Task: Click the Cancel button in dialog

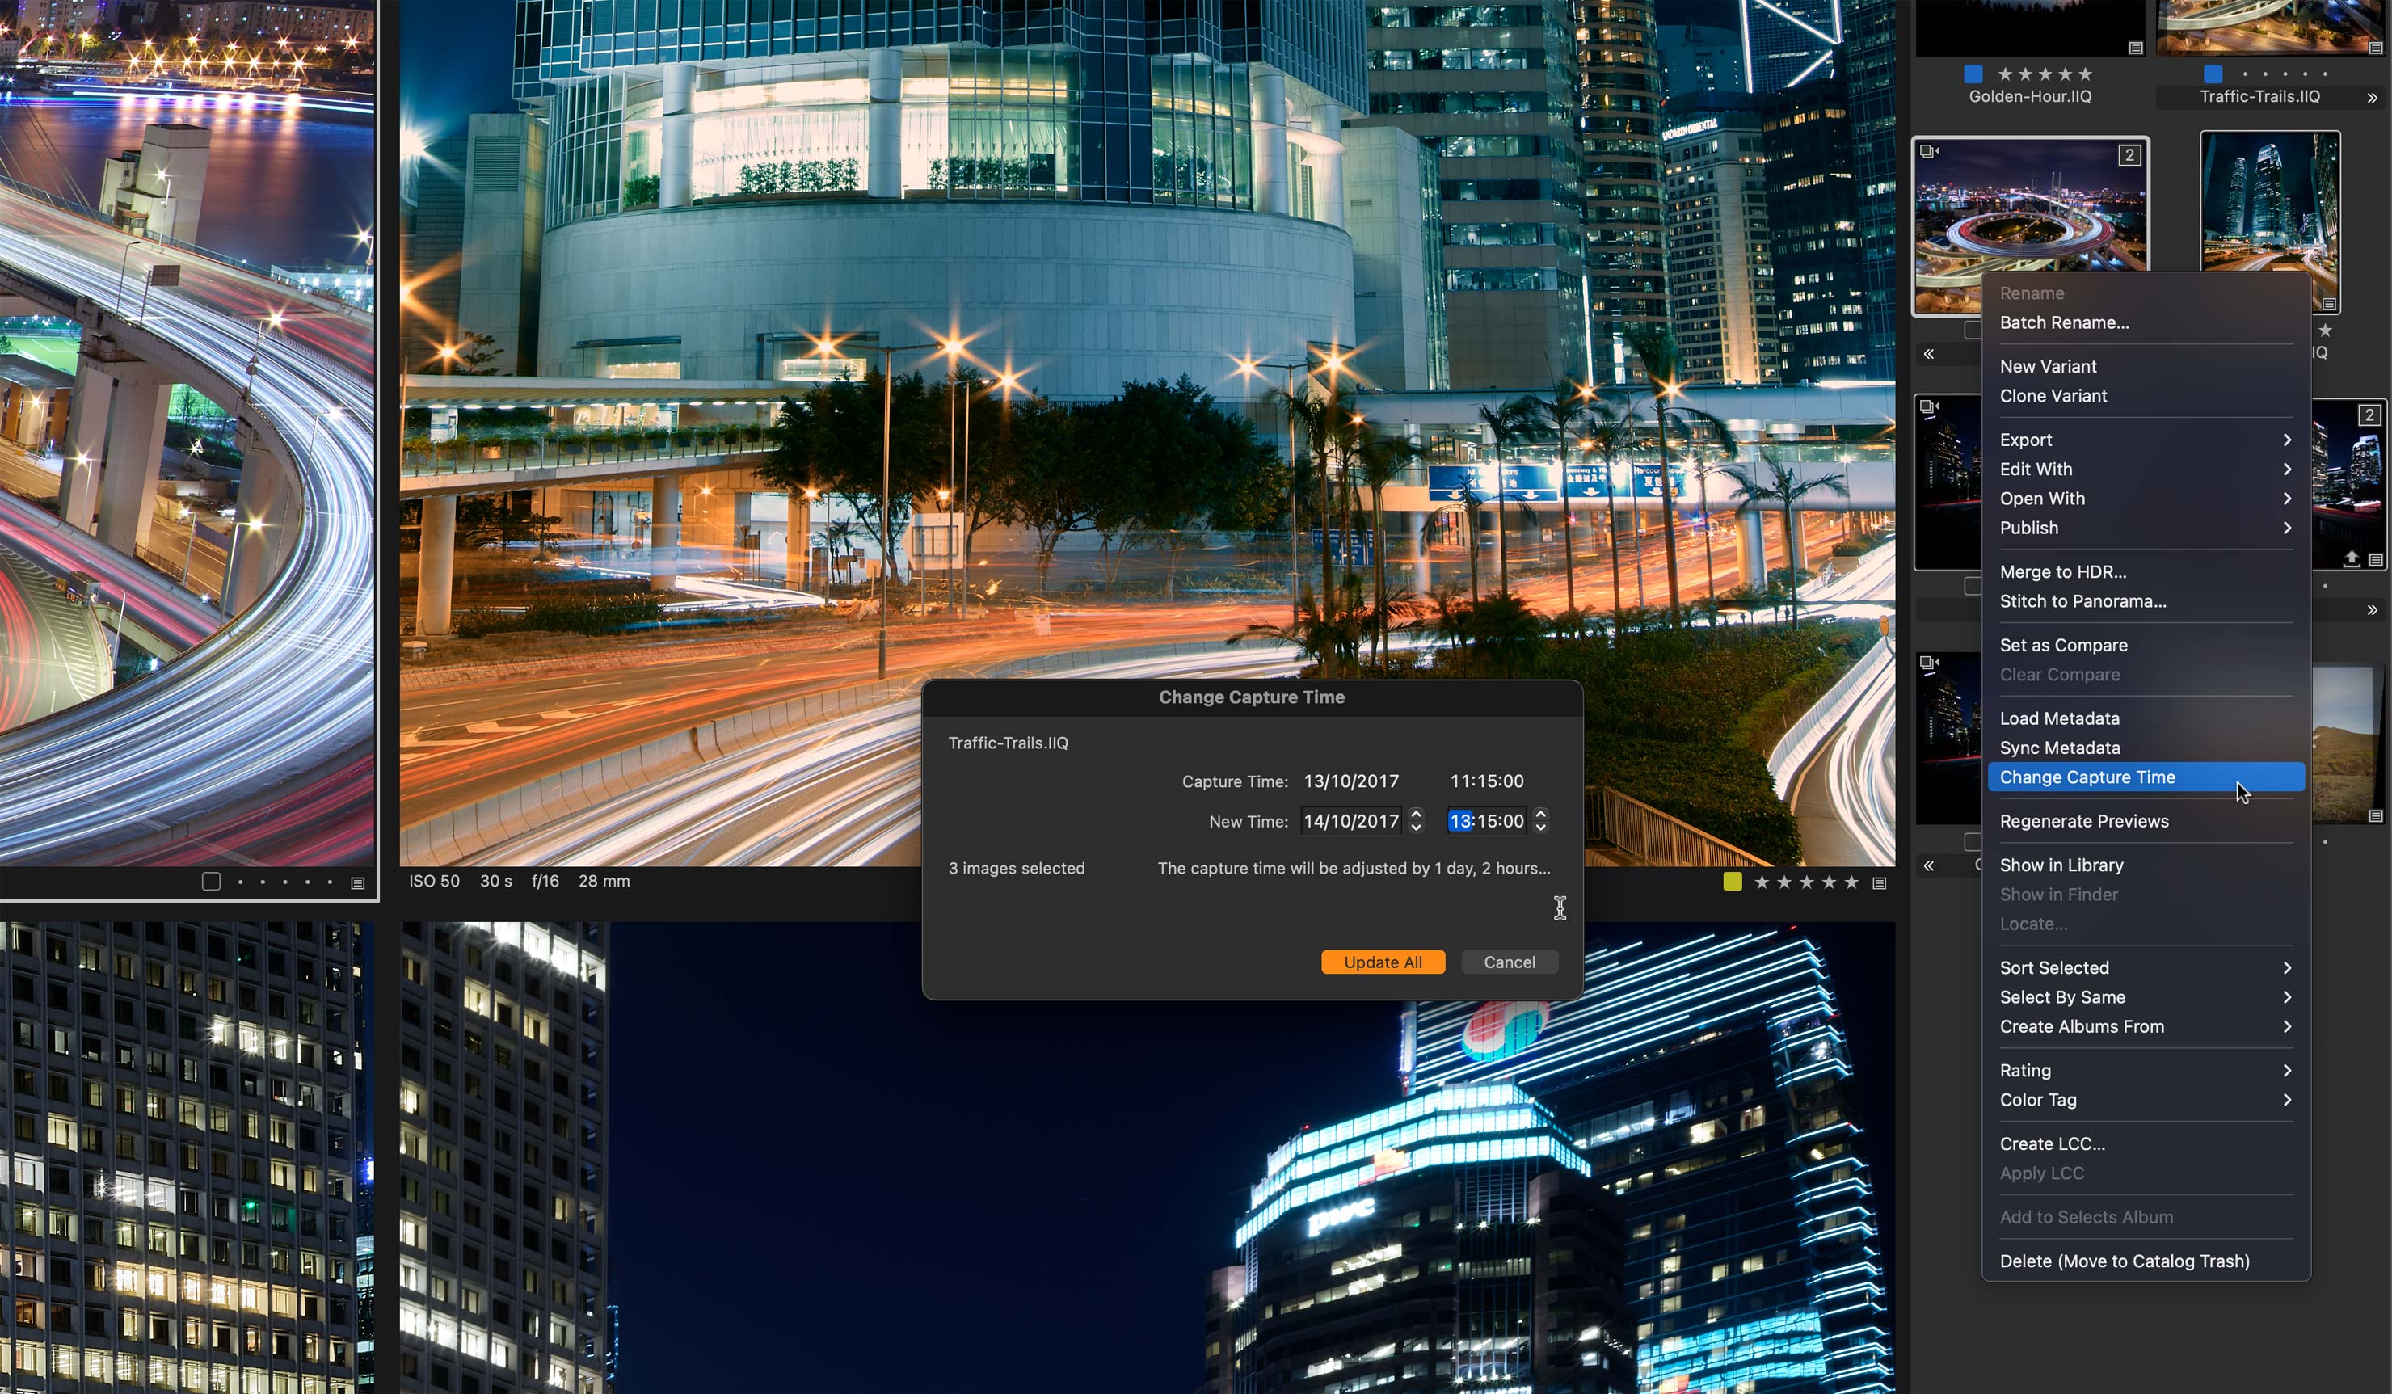Action: pyautogui.click(x=1506, y=961)
